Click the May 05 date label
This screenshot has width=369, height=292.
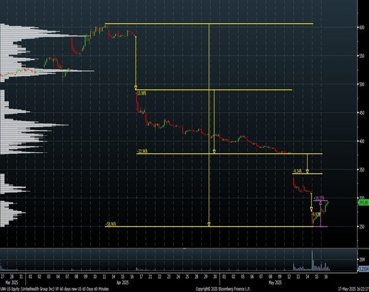coord(243,277)
